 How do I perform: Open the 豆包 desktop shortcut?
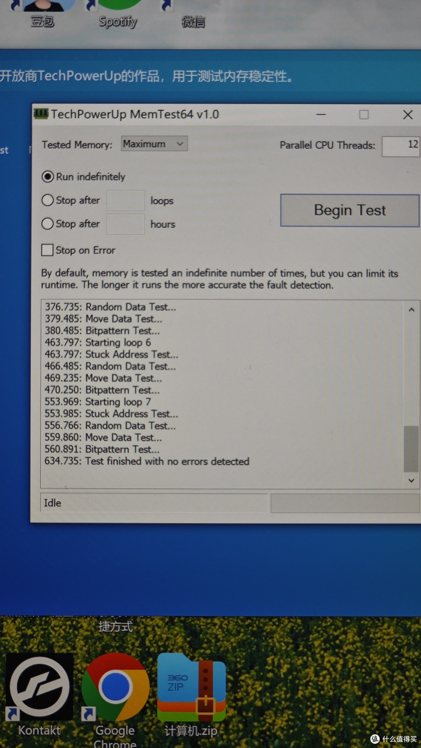coord(43,14)
